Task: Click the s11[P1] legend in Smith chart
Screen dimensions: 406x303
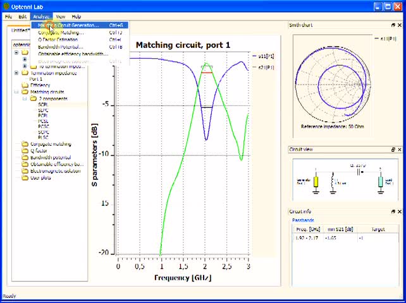Action: (386, 39)
